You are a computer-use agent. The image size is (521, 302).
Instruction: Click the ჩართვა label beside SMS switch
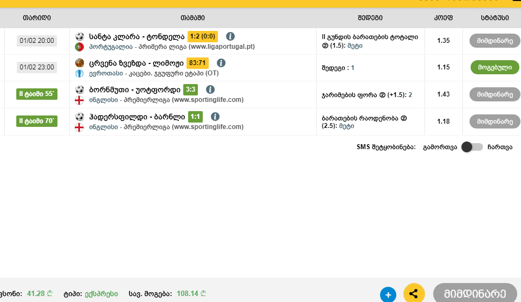click(500, 147)
